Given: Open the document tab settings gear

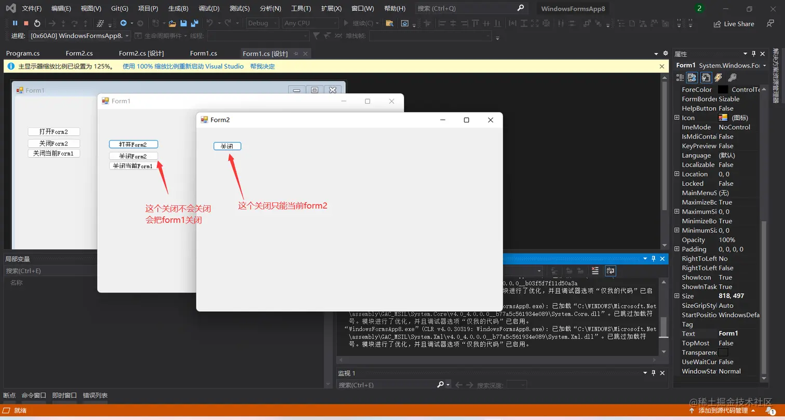Looking at the screenshot, I should [x=666, y=53].
